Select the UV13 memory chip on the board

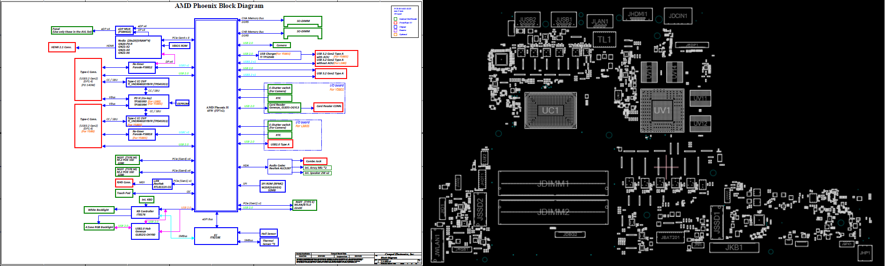649,72
